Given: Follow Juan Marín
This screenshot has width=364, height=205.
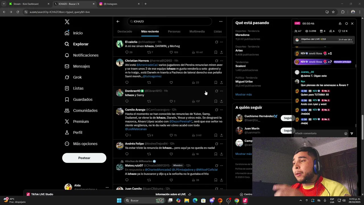Looking at the screenshot, I should coord(288,130).
